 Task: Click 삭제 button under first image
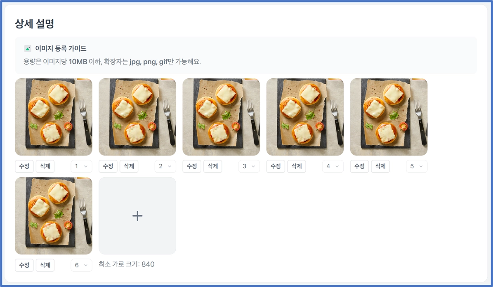click(45, 166)
